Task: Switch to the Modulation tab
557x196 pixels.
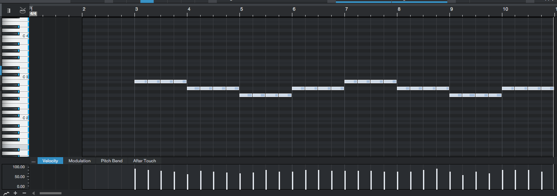Action: coord(79,161)
